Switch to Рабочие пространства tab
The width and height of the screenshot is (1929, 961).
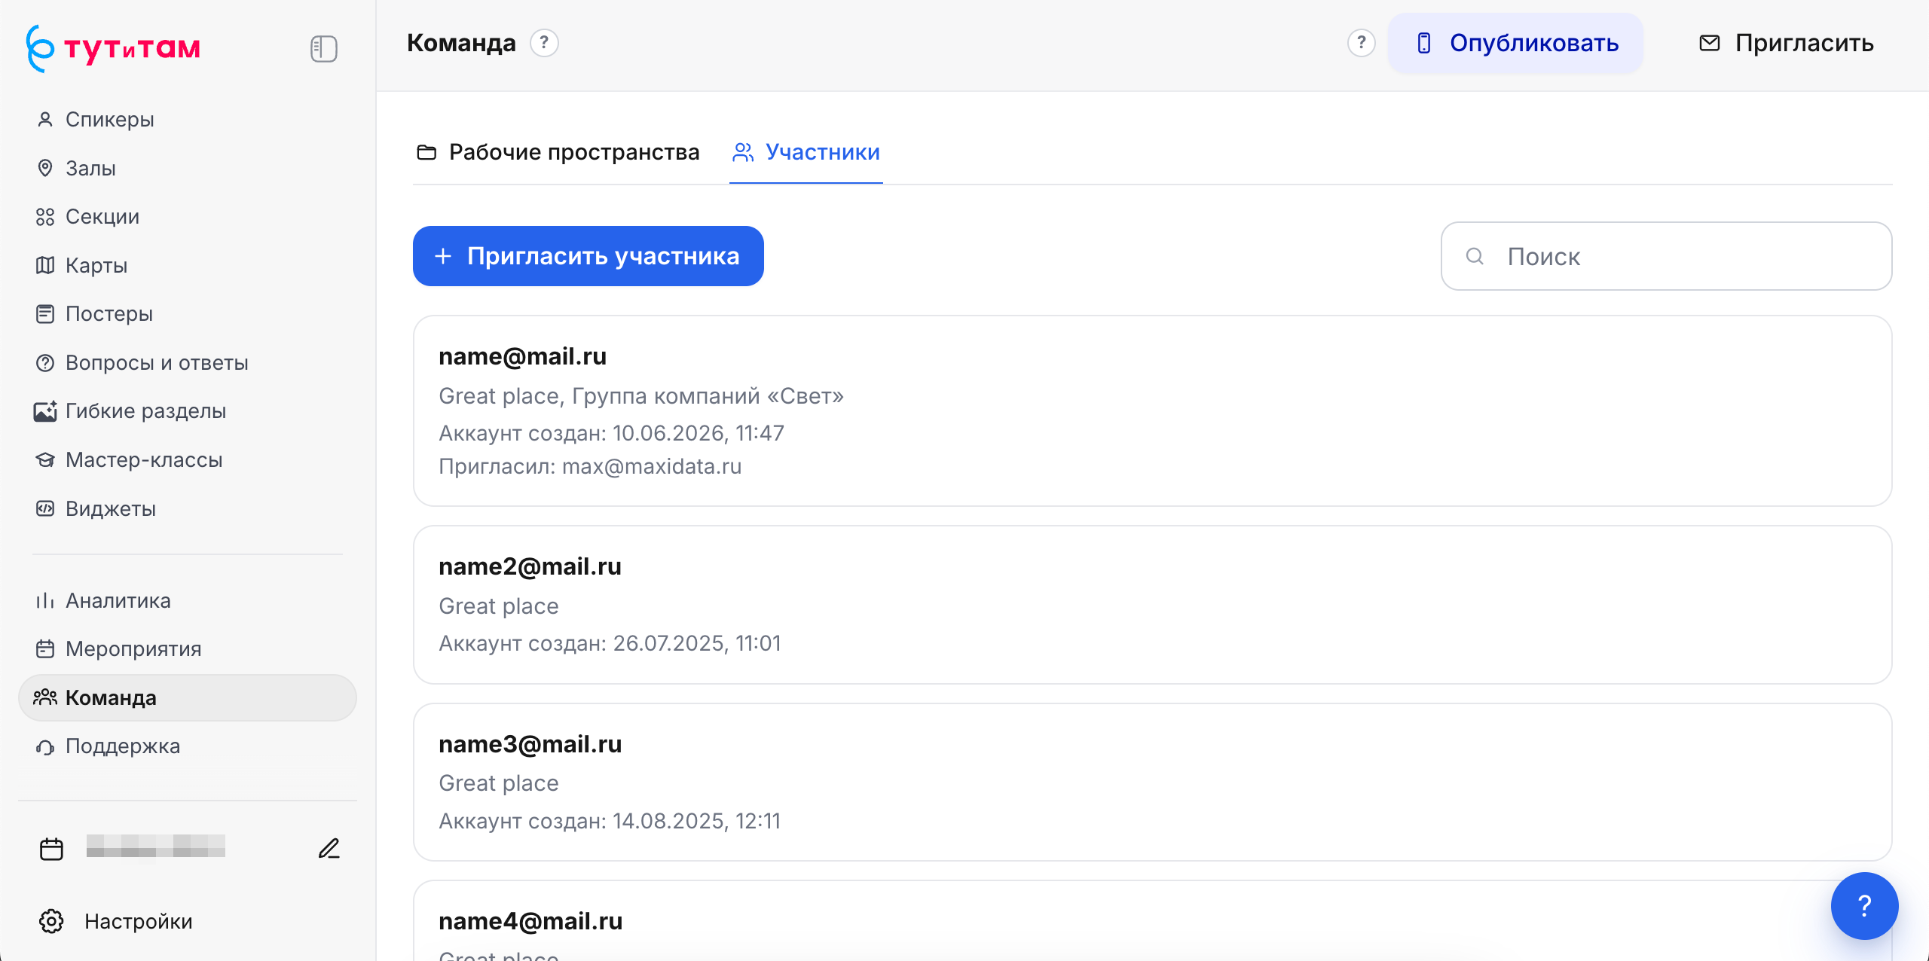pos(558,152)
